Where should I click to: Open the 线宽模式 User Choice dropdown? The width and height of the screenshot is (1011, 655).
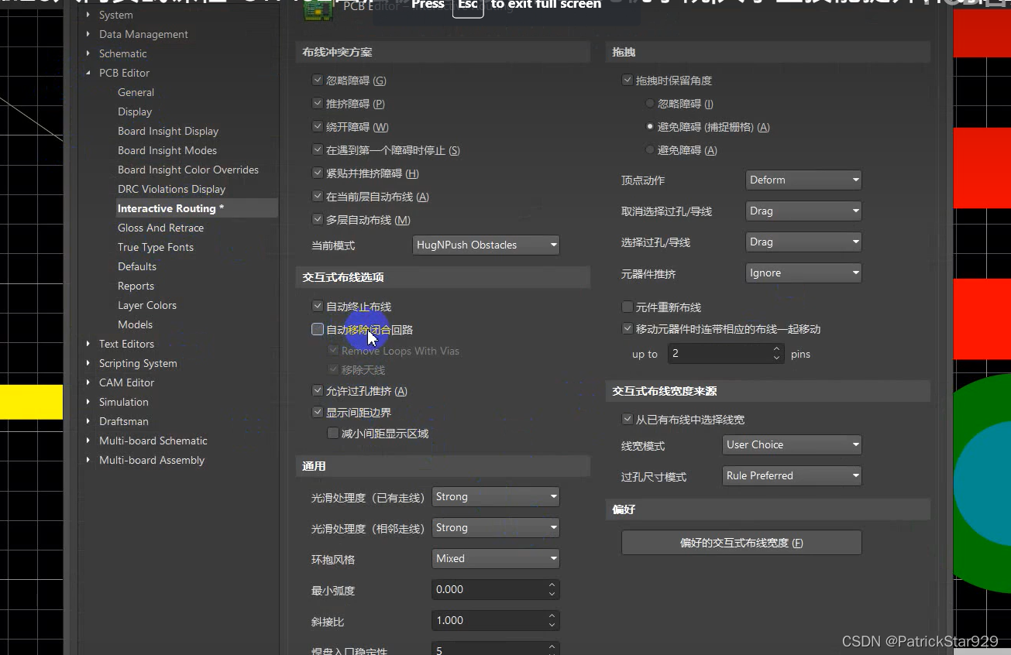click(x=792, y=444)
